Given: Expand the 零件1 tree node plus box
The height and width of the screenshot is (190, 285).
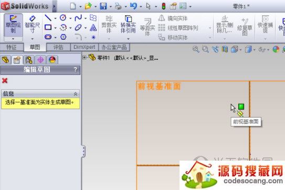Looking at the screenshot, I should pyautogui.click(x=85, y=57).
